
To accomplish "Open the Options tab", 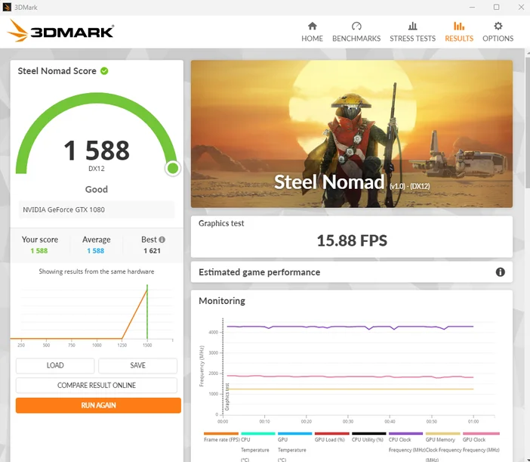I will [498, 32].
